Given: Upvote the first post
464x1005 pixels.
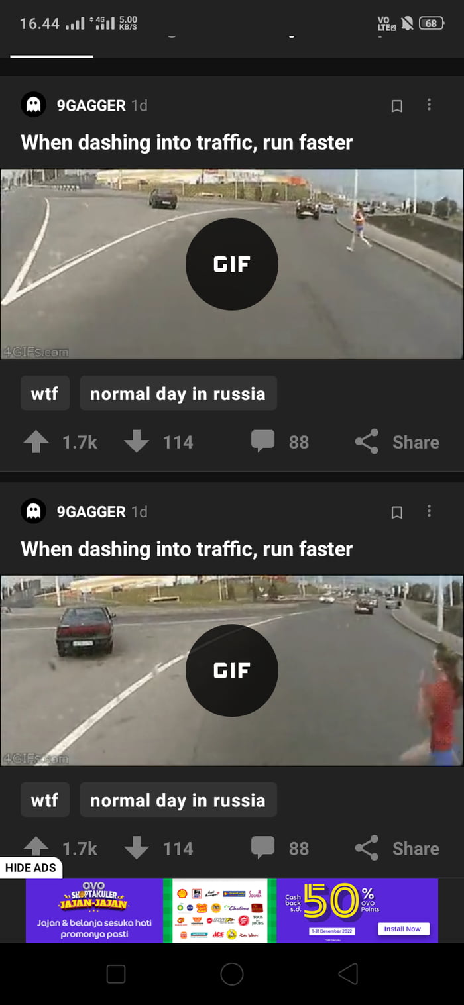Looking at the screenshot, I should pyautogui.click(x=36, y=442).
